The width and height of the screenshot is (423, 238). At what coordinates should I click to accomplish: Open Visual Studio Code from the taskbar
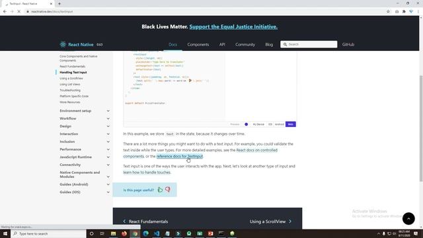click(157, 233)
